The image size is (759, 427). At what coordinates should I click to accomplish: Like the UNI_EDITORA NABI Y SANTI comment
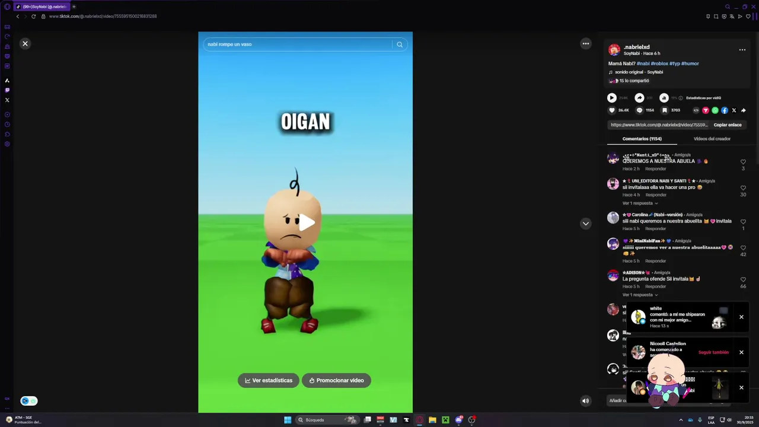[743, 188]
